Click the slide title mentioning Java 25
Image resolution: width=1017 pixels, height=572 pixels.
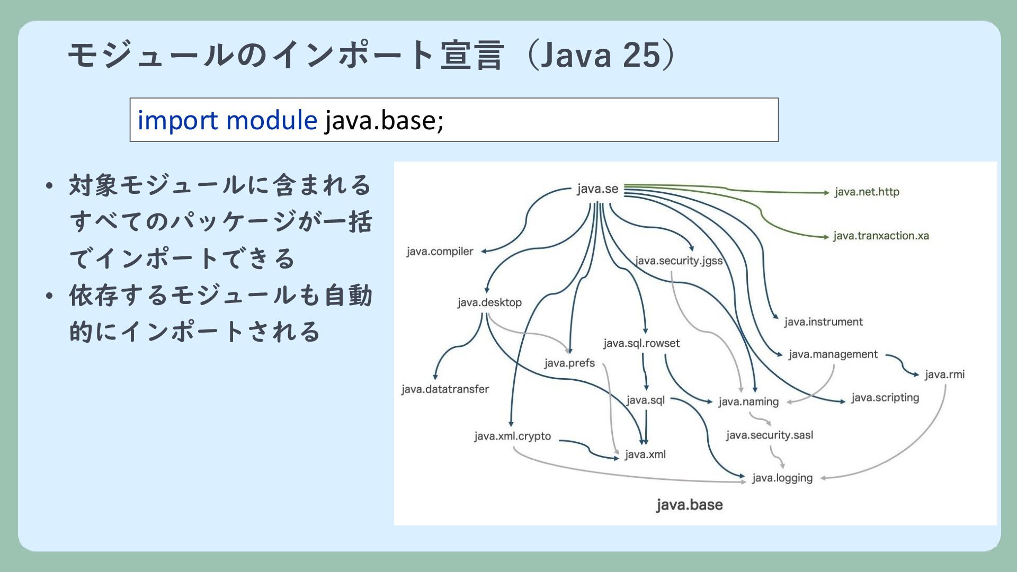point(371,55)
